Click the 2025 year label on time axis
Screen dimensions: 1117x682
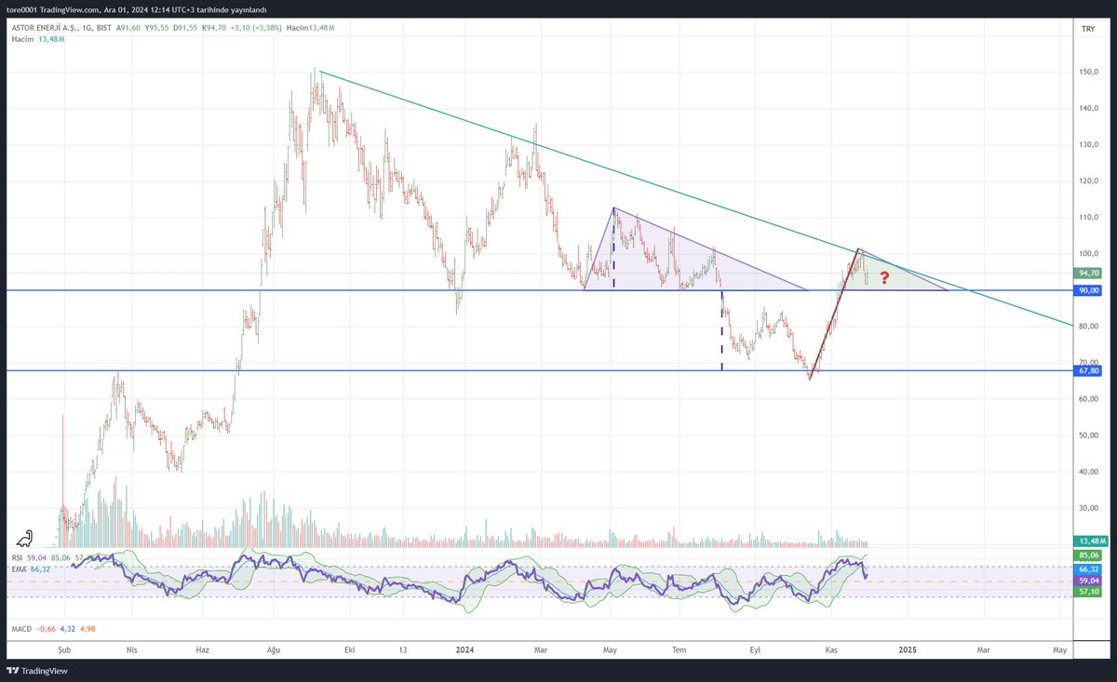[x=908, y=650]
